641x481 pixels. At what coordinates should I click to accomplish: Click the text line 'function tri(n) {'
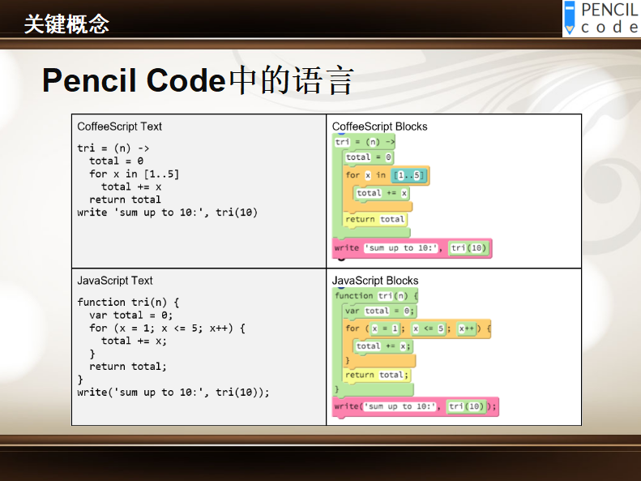(x=128, y=303)
